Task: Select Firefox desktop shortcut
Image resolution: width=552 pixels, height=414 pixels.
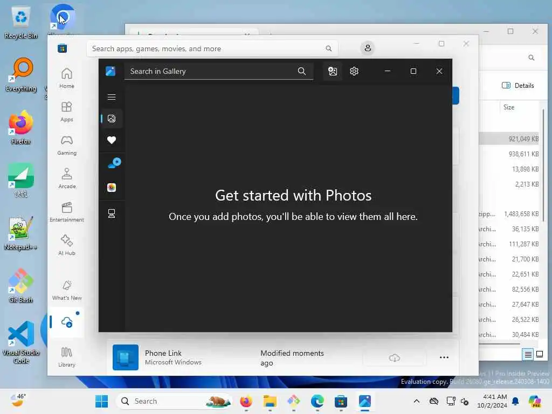Action: (x=21, y=127)
